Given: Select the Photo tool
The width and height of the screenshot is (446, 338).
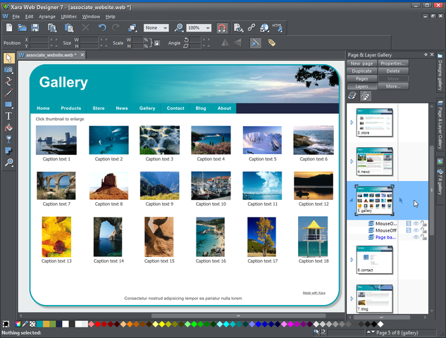Looking at the screenshot, I should pos(9,70).
